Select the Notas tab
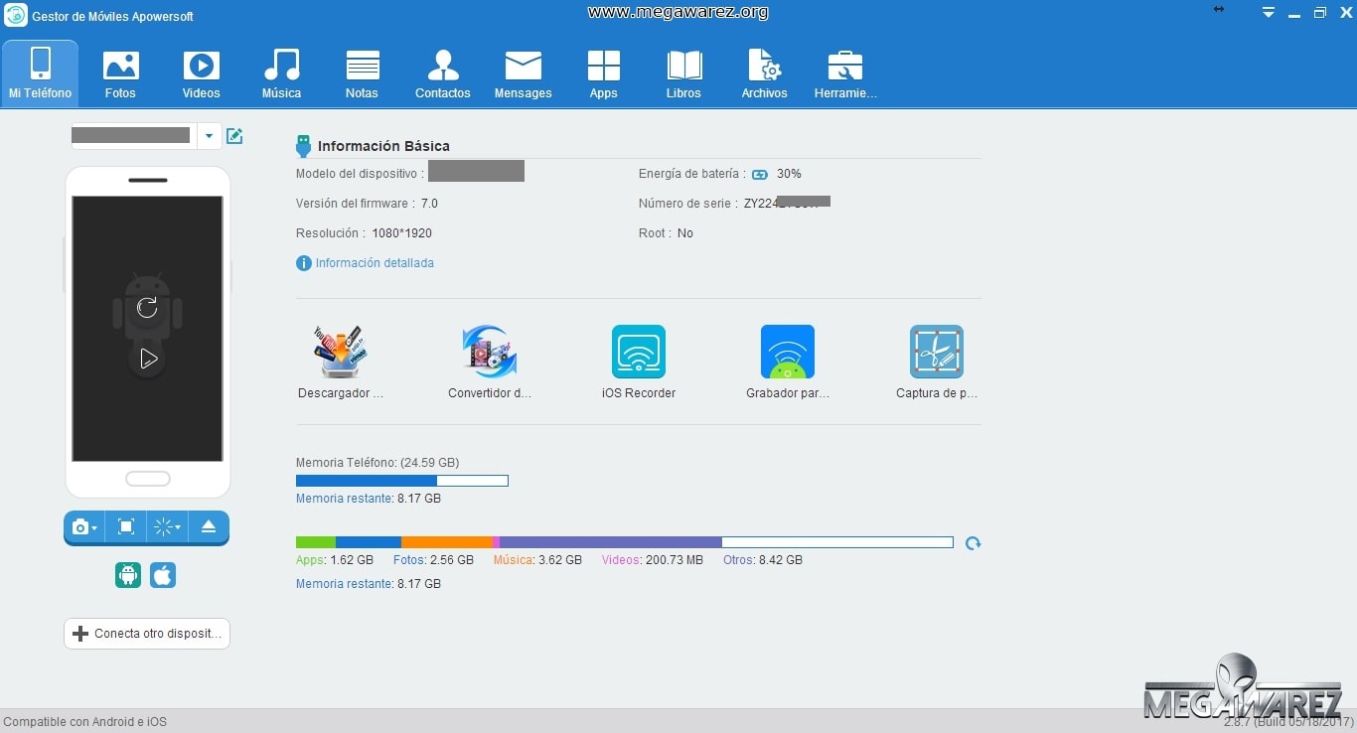The height and width of the screenshot is (733, 1357). tap(362, 73)
